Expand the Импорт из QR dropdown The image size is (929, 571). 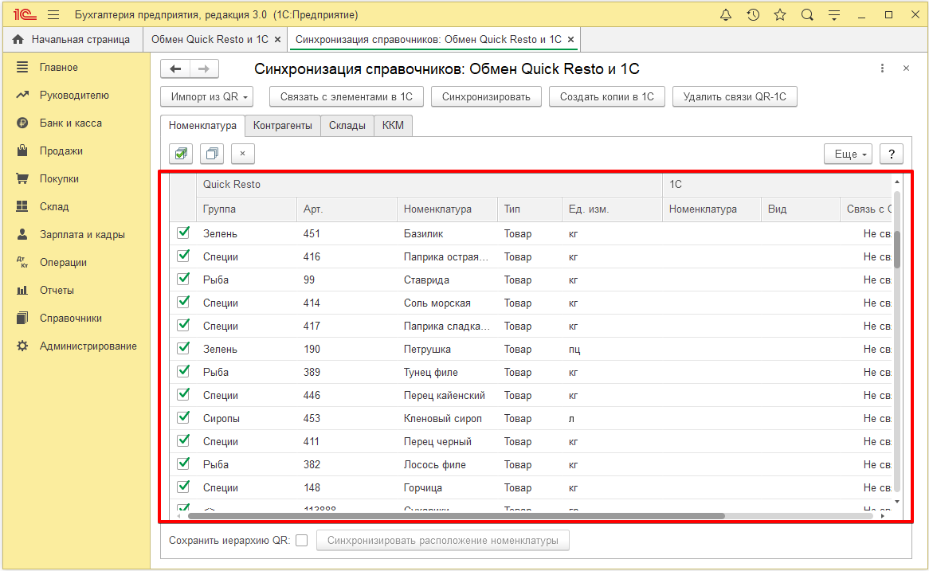(207, 96)
